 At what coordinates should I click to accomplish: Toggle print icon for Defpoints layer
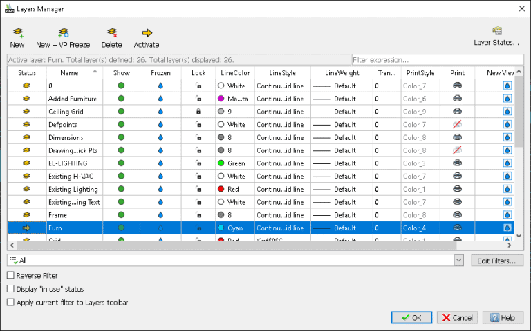(457, 124)
